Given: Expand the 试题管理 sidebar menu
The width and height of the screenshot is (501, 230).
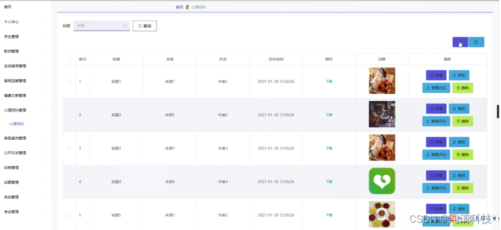Looking at the screenshot, I should point(25,182).
